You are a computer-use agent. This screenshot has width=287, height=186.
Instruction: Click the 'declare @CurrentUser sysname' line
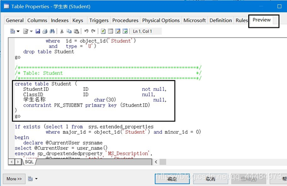(x=63, y=143)
